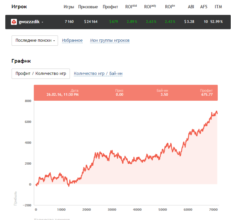The height and width of the screenshot is (220, 231).
Task: Click the player name gwozzzdik
Action: pyautogui.click(x=29, y=22)
